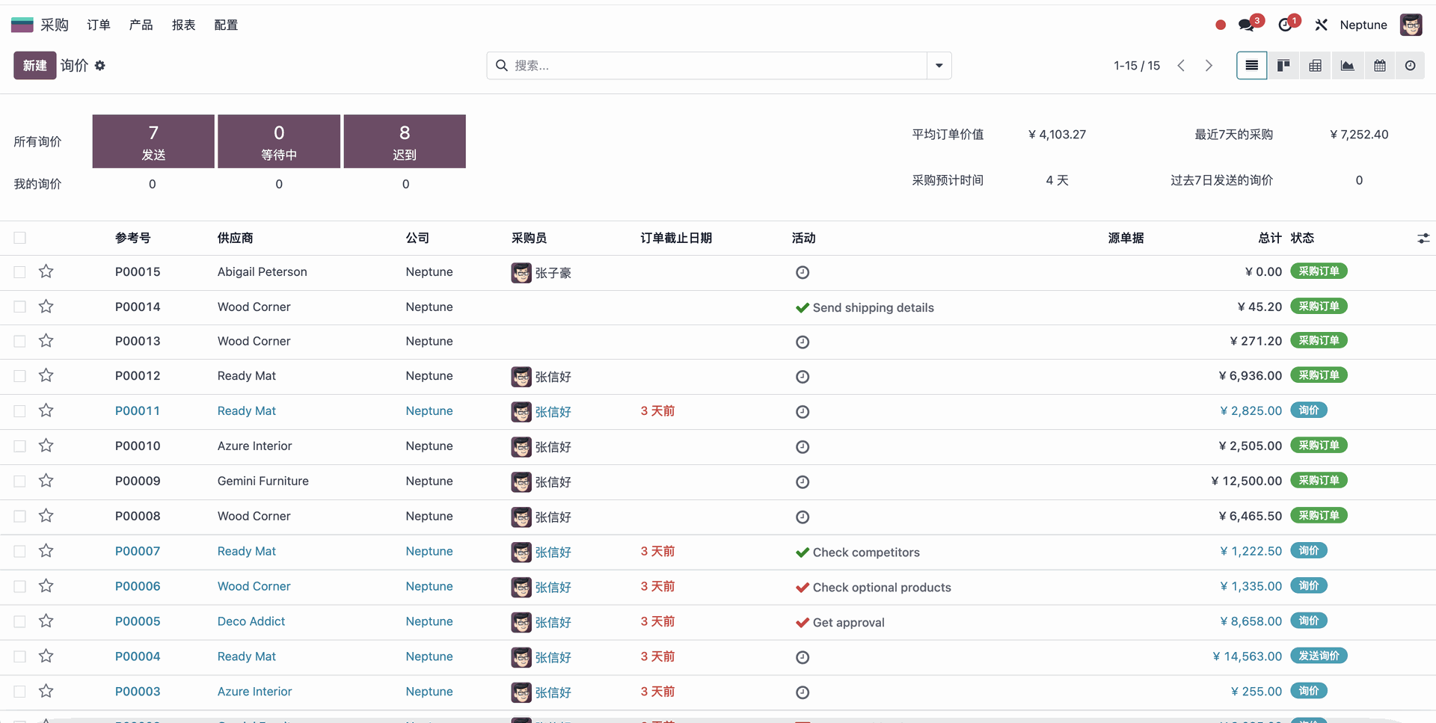
Task: Open the 产品 menu
Action: [x=141, y=25]
